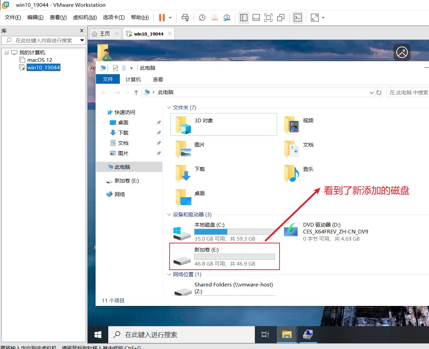Click the 计算机 ribbon tab
Viewport: 429px width, 349px height.
coord(133,79)
